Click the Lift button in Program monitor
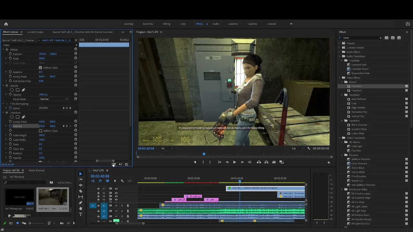This screenshot has width=413, height=232. (x=259, y=162)
